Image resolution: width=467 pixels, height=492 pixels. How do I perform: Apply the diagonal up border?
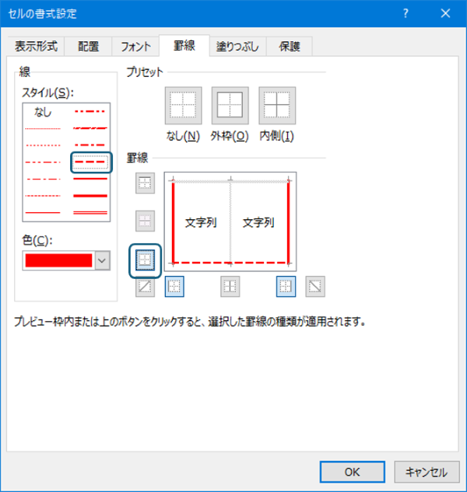[146, 287]
